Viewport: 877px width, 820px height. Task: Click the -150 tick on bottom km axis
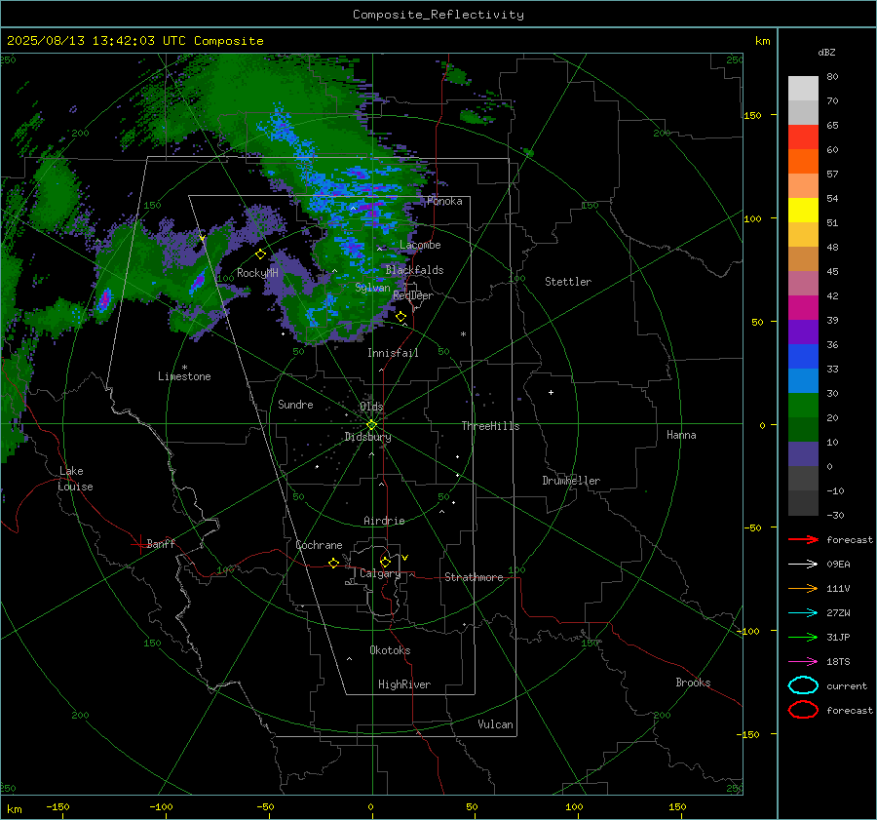57,806
